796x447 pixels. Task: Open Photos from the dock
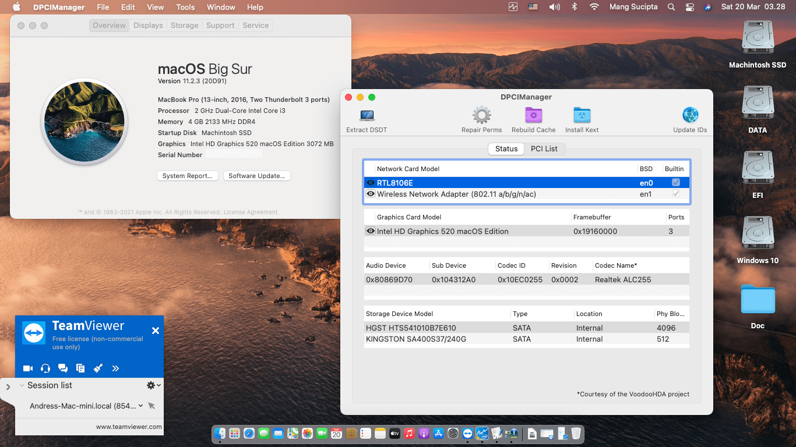307,434
